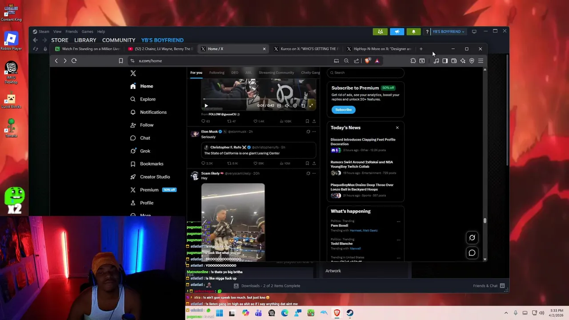Open Steam announcements megaphone button
The height and width of the screenshot is (320, 569).
coord(397,32)
